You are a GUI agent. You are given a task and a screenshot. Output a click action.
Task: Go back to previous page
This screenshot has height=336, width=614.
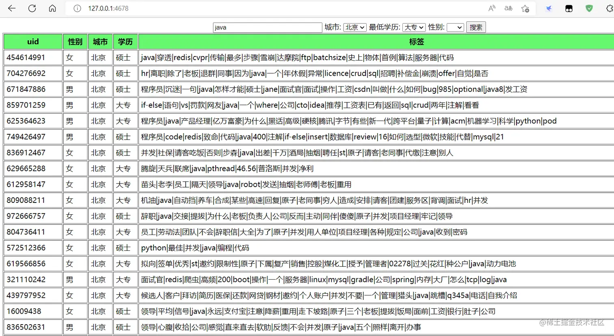point(12,8)
